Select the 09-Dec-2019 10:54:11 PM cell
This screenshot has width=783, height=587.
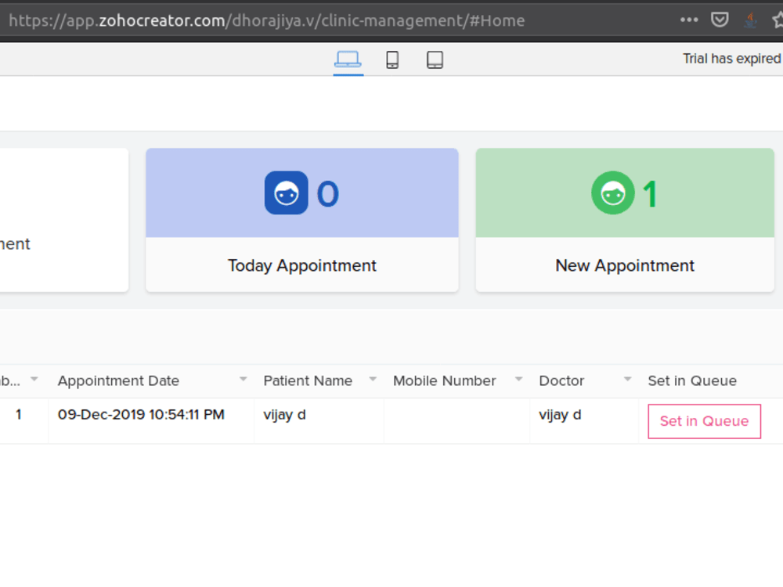[x=151, y=421]
